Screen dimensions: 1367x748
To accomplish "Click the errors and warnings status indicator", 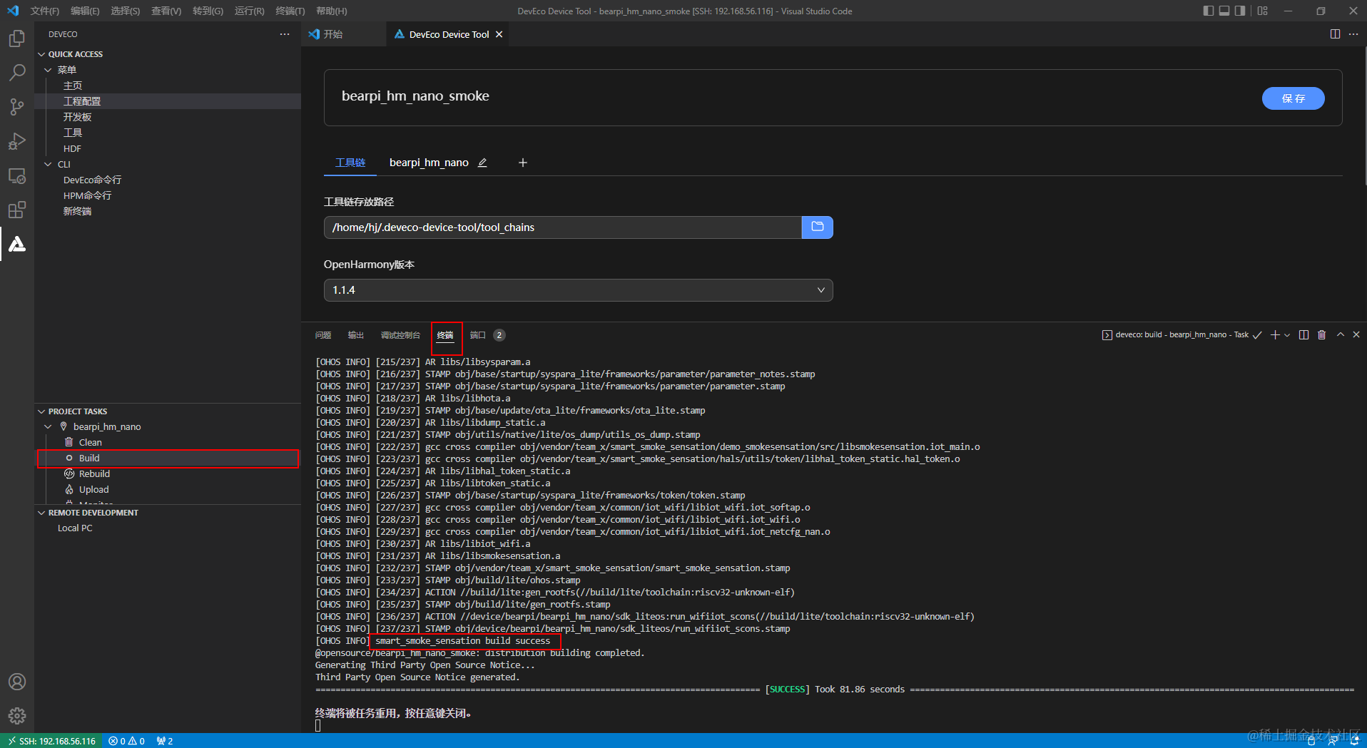I will tap(126, 741).
